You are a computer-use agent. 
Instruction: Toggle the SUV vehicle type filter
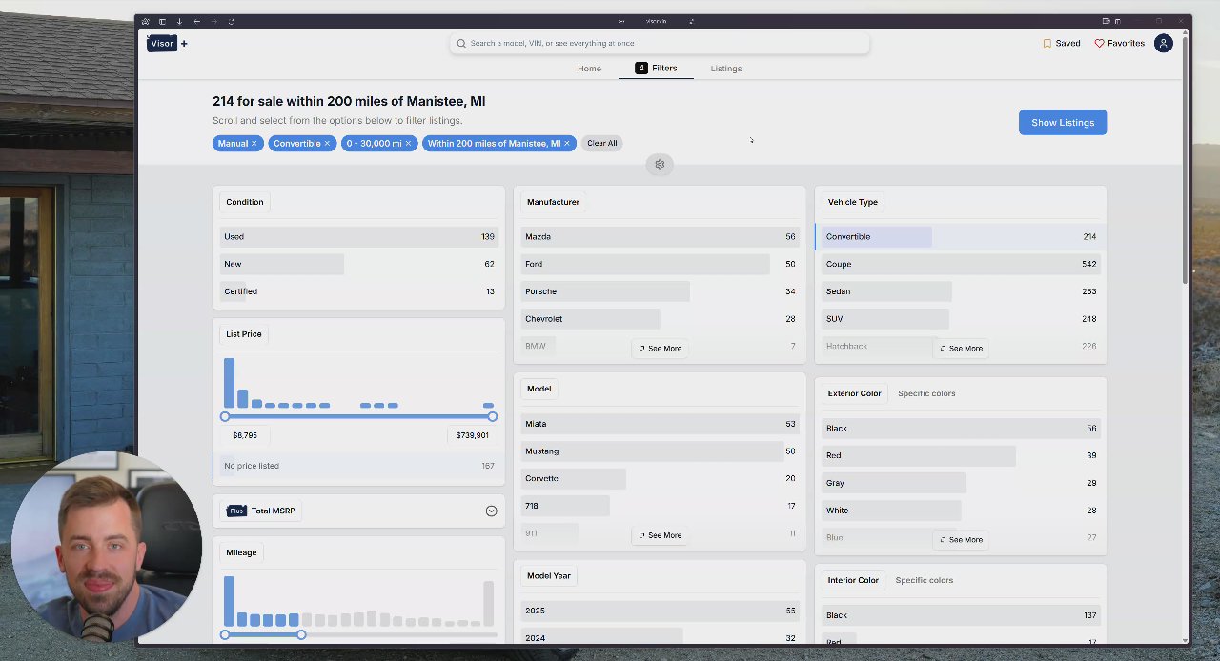tap(961, 319)
